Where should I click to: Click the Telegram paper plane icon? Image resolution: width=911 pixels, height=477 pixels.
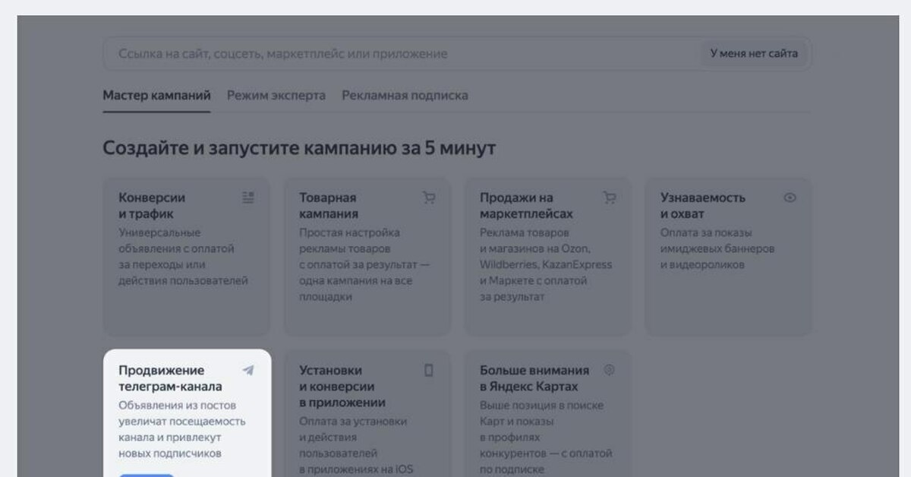click(248, 371)
